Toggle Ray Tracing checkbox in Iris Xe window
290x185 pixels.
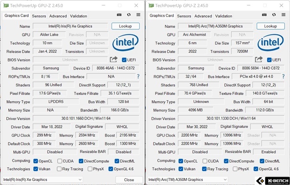(59, 169)
